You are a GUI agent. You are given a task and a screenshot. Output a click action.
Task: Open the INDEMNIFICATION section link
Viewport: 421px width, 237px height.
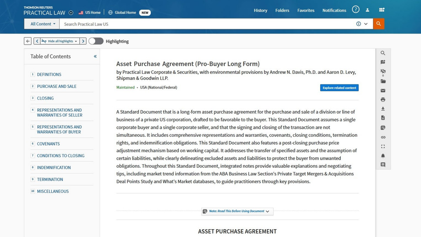point(54,167)
